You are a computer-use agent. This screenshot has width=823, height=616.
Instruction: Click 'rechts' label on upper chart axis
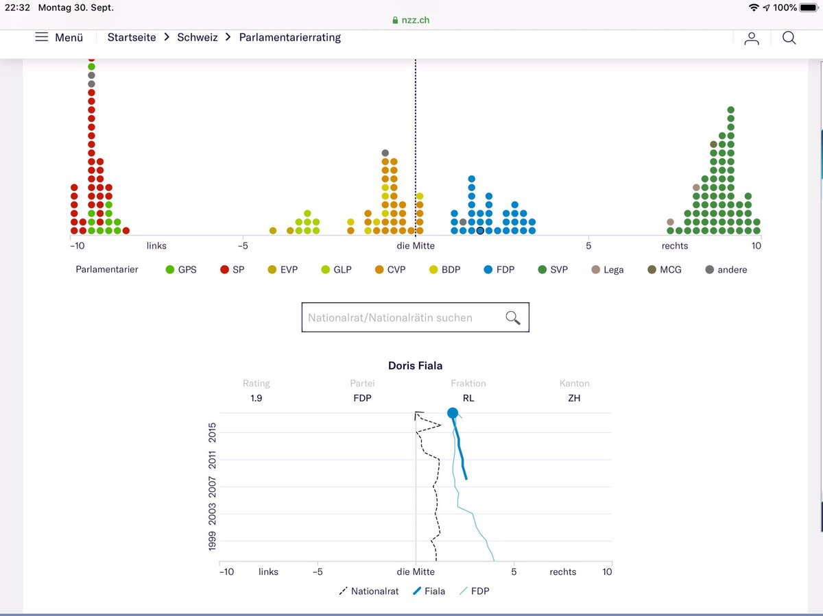(x=675, y=245)
